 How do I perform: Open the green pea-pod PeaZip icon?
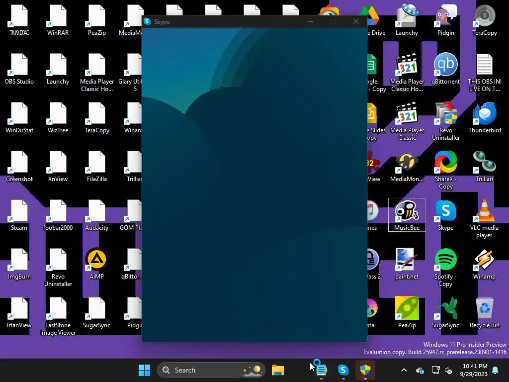(x=407, y=312)
